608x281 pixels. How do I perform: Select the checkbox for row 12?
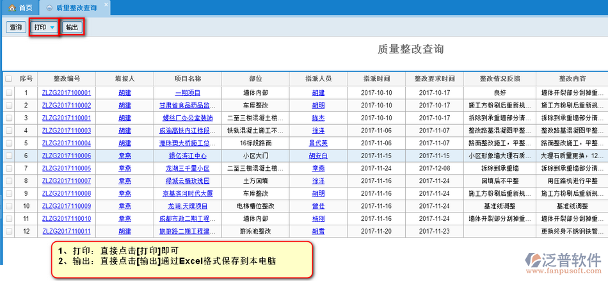pos(8,231)
